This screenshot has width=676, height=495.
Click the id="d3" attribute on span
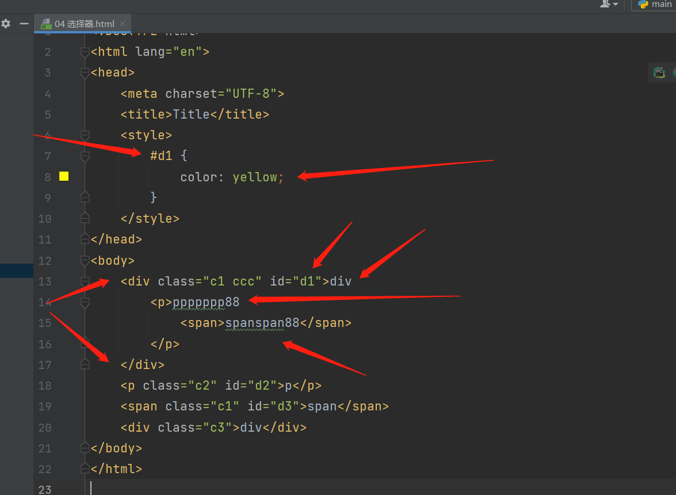coord(274,406)
